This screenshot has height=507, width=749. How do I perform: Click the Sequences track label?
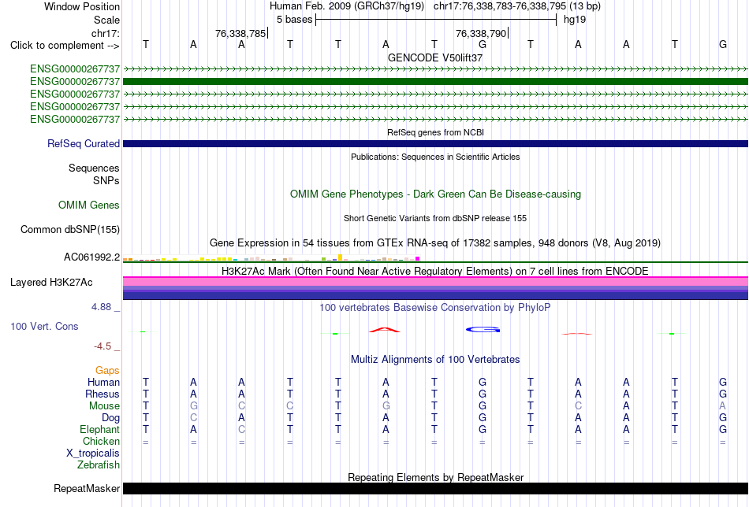(x=94, y=168)
